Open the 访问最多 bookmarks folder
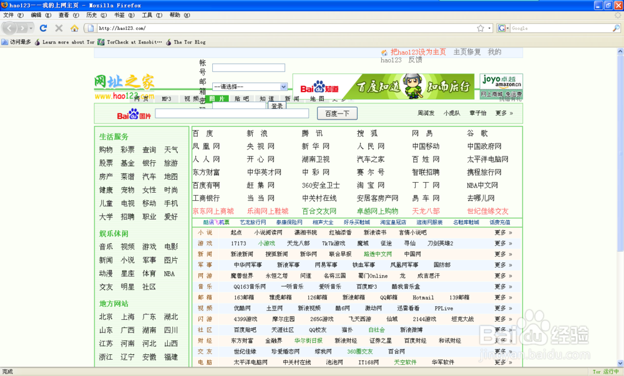The image size is (624, 376). click(16, 42)
